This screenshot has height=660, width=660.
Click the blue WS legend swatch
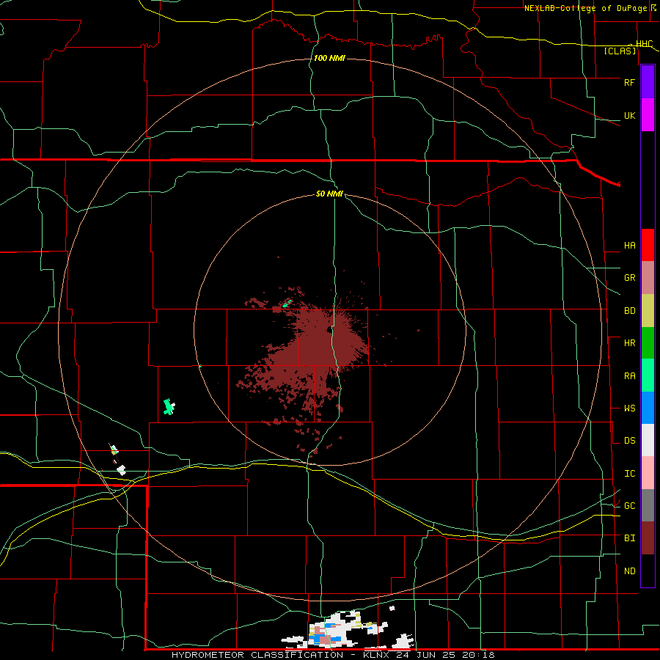(x=648, y=408)
